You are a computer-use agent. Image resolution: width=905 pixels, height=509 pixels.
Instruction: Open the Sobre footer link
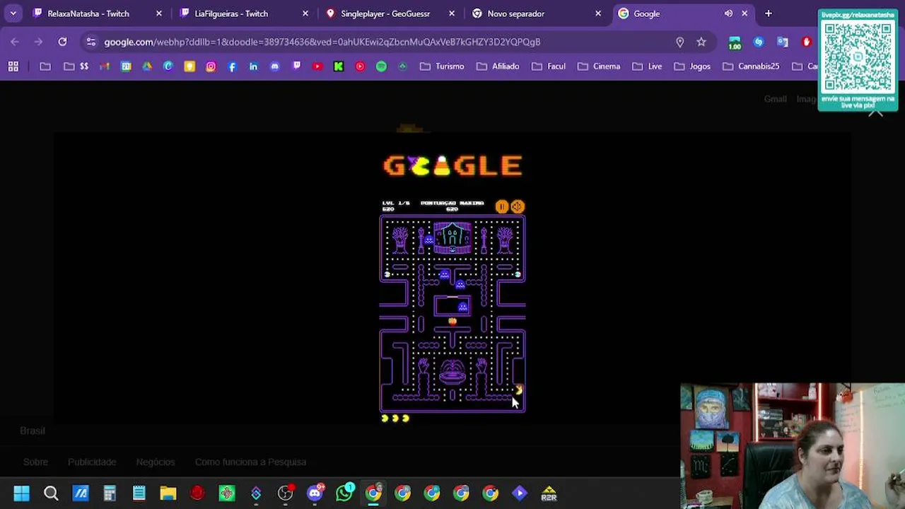[x=35, y=462]
